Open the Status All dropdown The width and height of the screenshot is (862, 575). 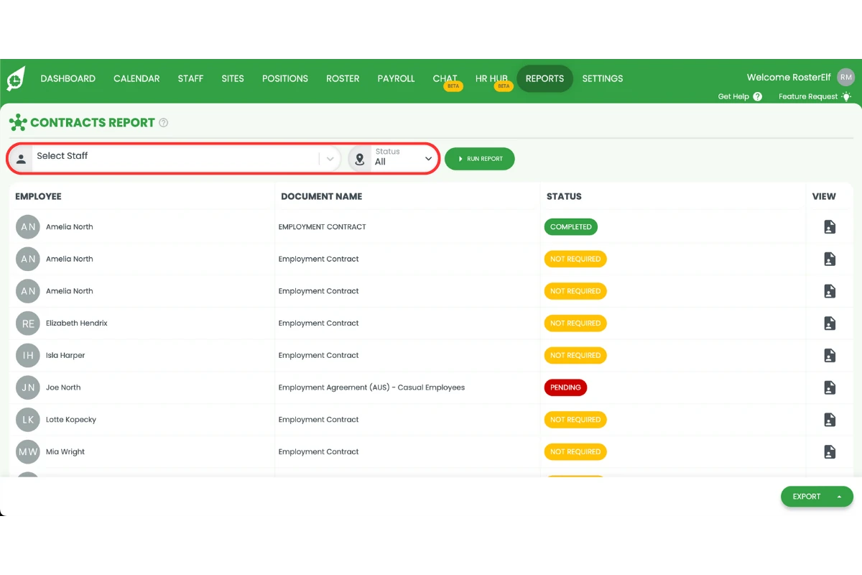coord(404,157)
